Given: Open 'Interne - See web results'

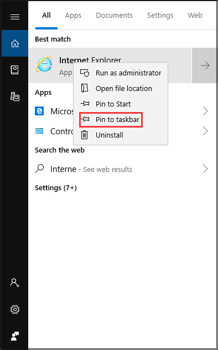Looking at the screenshot, I should 122,169.
